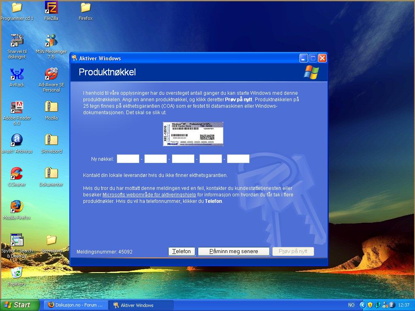Open the Mozilla zip folder icon
The image size is (415, 311).
coord(51,107)
